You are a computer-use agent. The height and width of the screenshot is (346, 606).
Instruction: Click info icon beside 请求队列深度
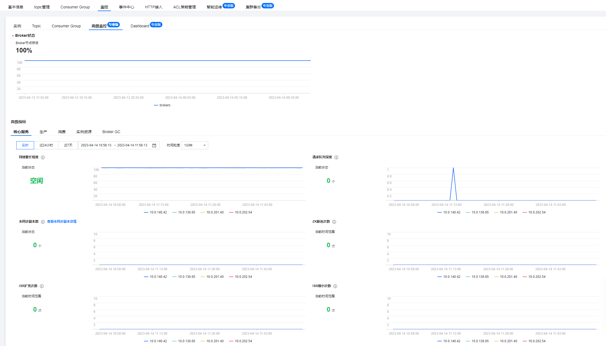[336, 157]
